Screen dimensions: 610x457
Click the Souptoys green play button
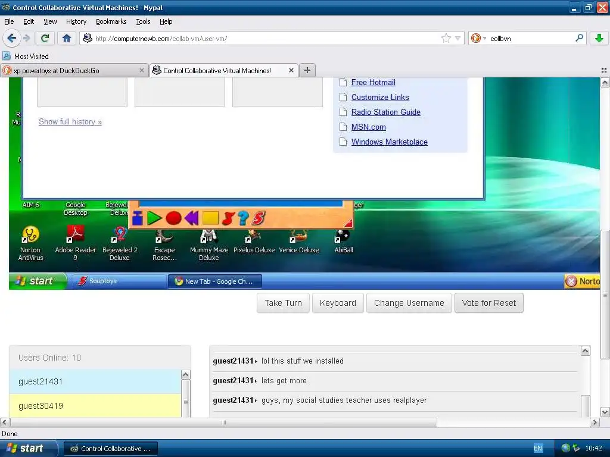point(154,218)
